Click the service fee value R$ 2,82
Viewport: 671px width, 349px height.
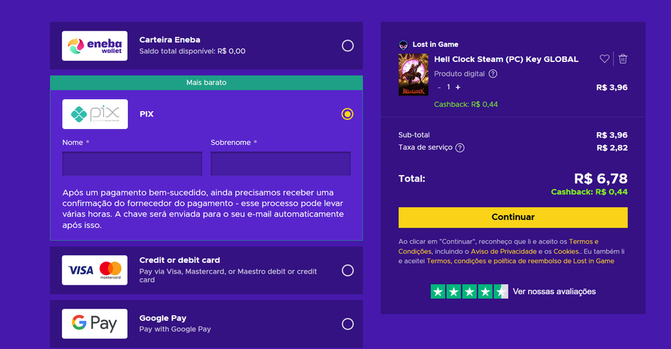612,148
